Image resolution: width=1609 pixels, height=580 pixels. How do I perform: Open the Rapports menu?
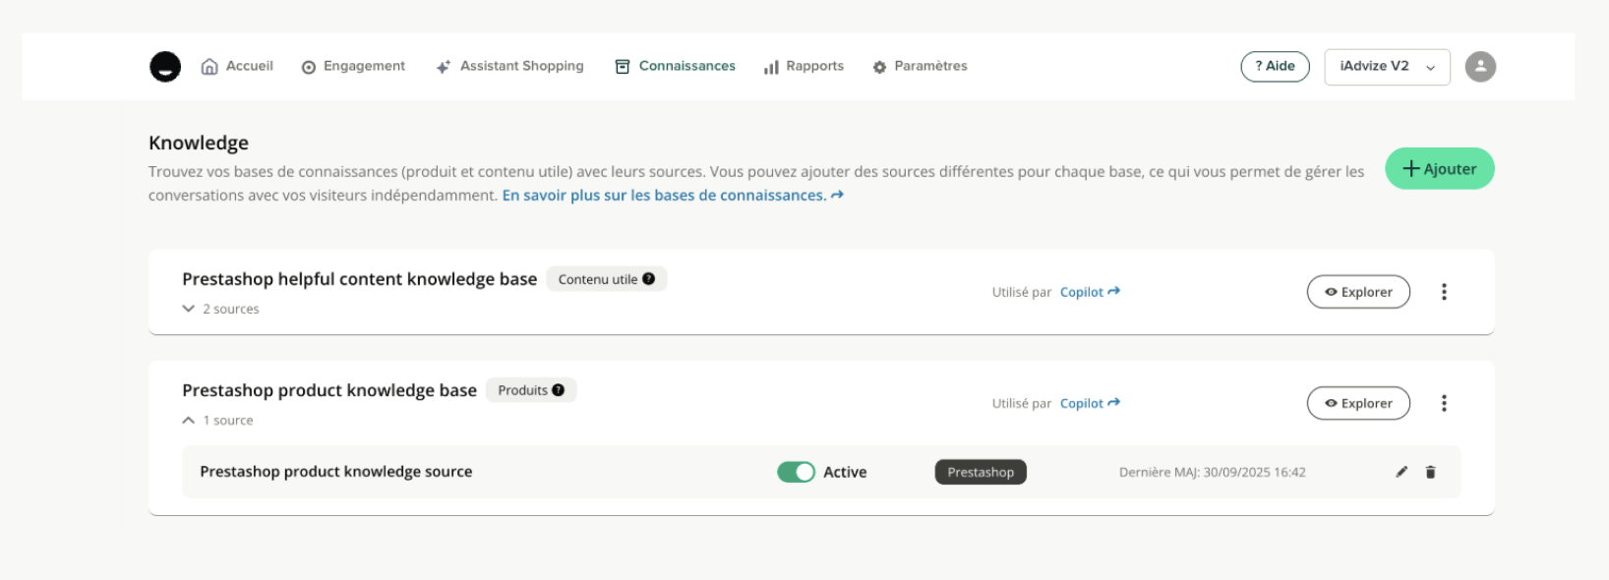pos(804,66)
